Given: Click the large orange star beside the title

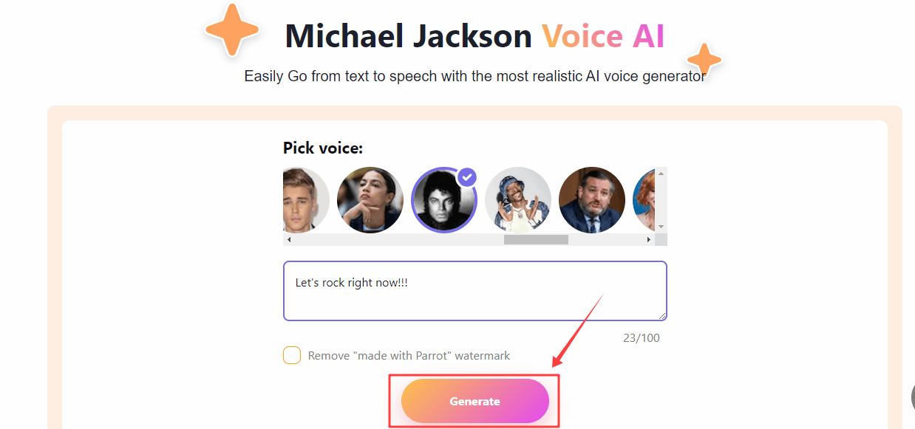Looking at the screenshot, I should (231, 30).
